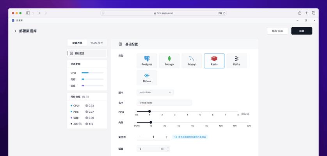
Task: Maximize the 数据库 app window
Action: (x=306, y=20)
